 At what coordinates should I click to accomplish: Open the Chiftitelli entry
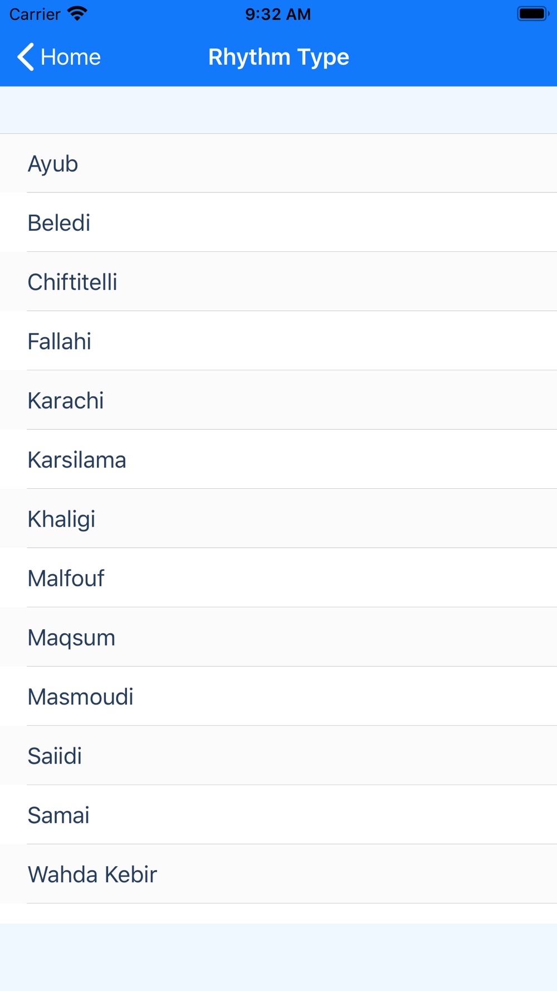(278, 281)
